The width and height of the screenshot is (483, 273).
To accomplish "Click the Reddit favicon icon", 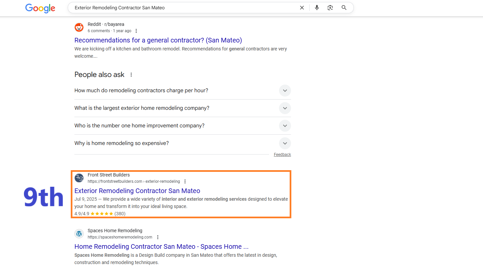I will tap(79, 28).
